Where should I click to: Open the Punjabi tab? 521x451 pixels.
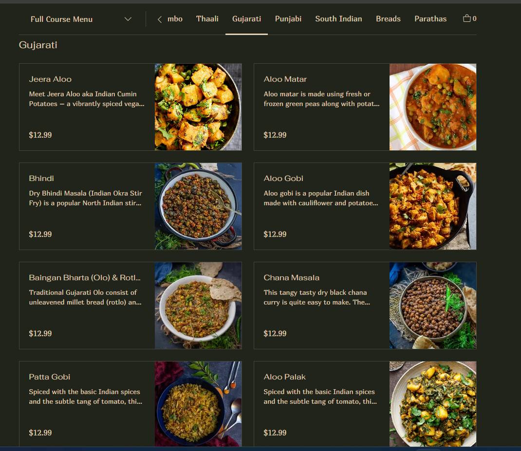(x=288, y=19)
